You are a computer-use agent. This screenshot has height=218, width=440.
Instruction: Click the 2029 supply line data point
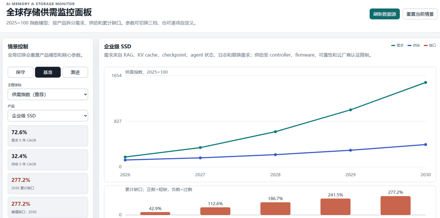pyautogui.click(x=351, y=150)
